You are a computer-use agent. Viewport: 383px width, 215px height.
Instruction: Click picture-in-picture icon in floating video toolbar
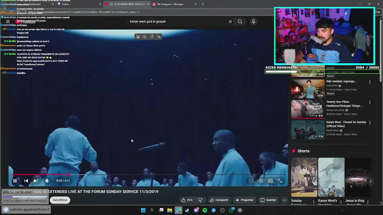click(137, 37)
